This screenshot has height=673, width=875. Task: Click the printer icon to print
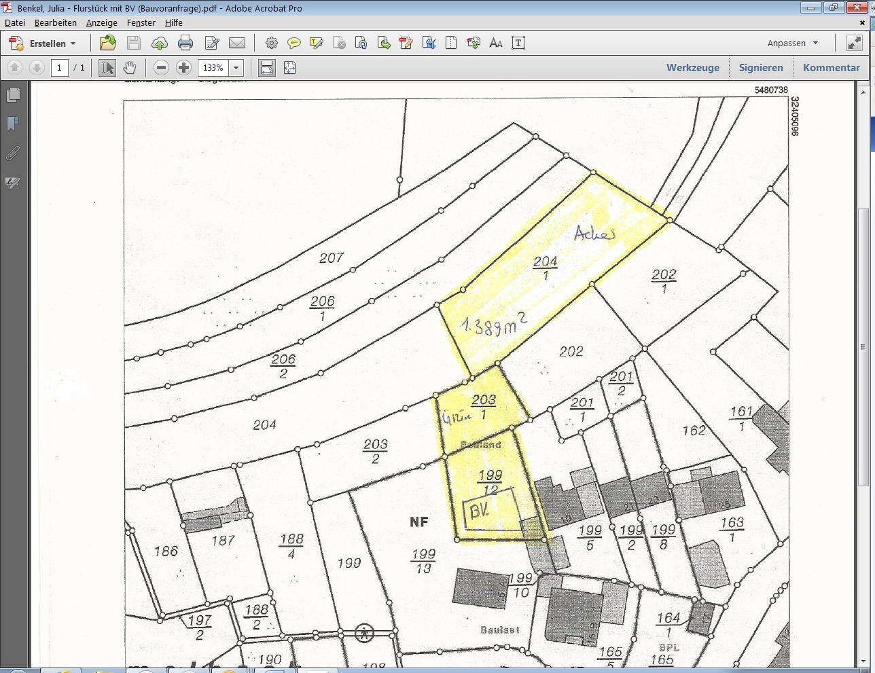click(185, 43)
